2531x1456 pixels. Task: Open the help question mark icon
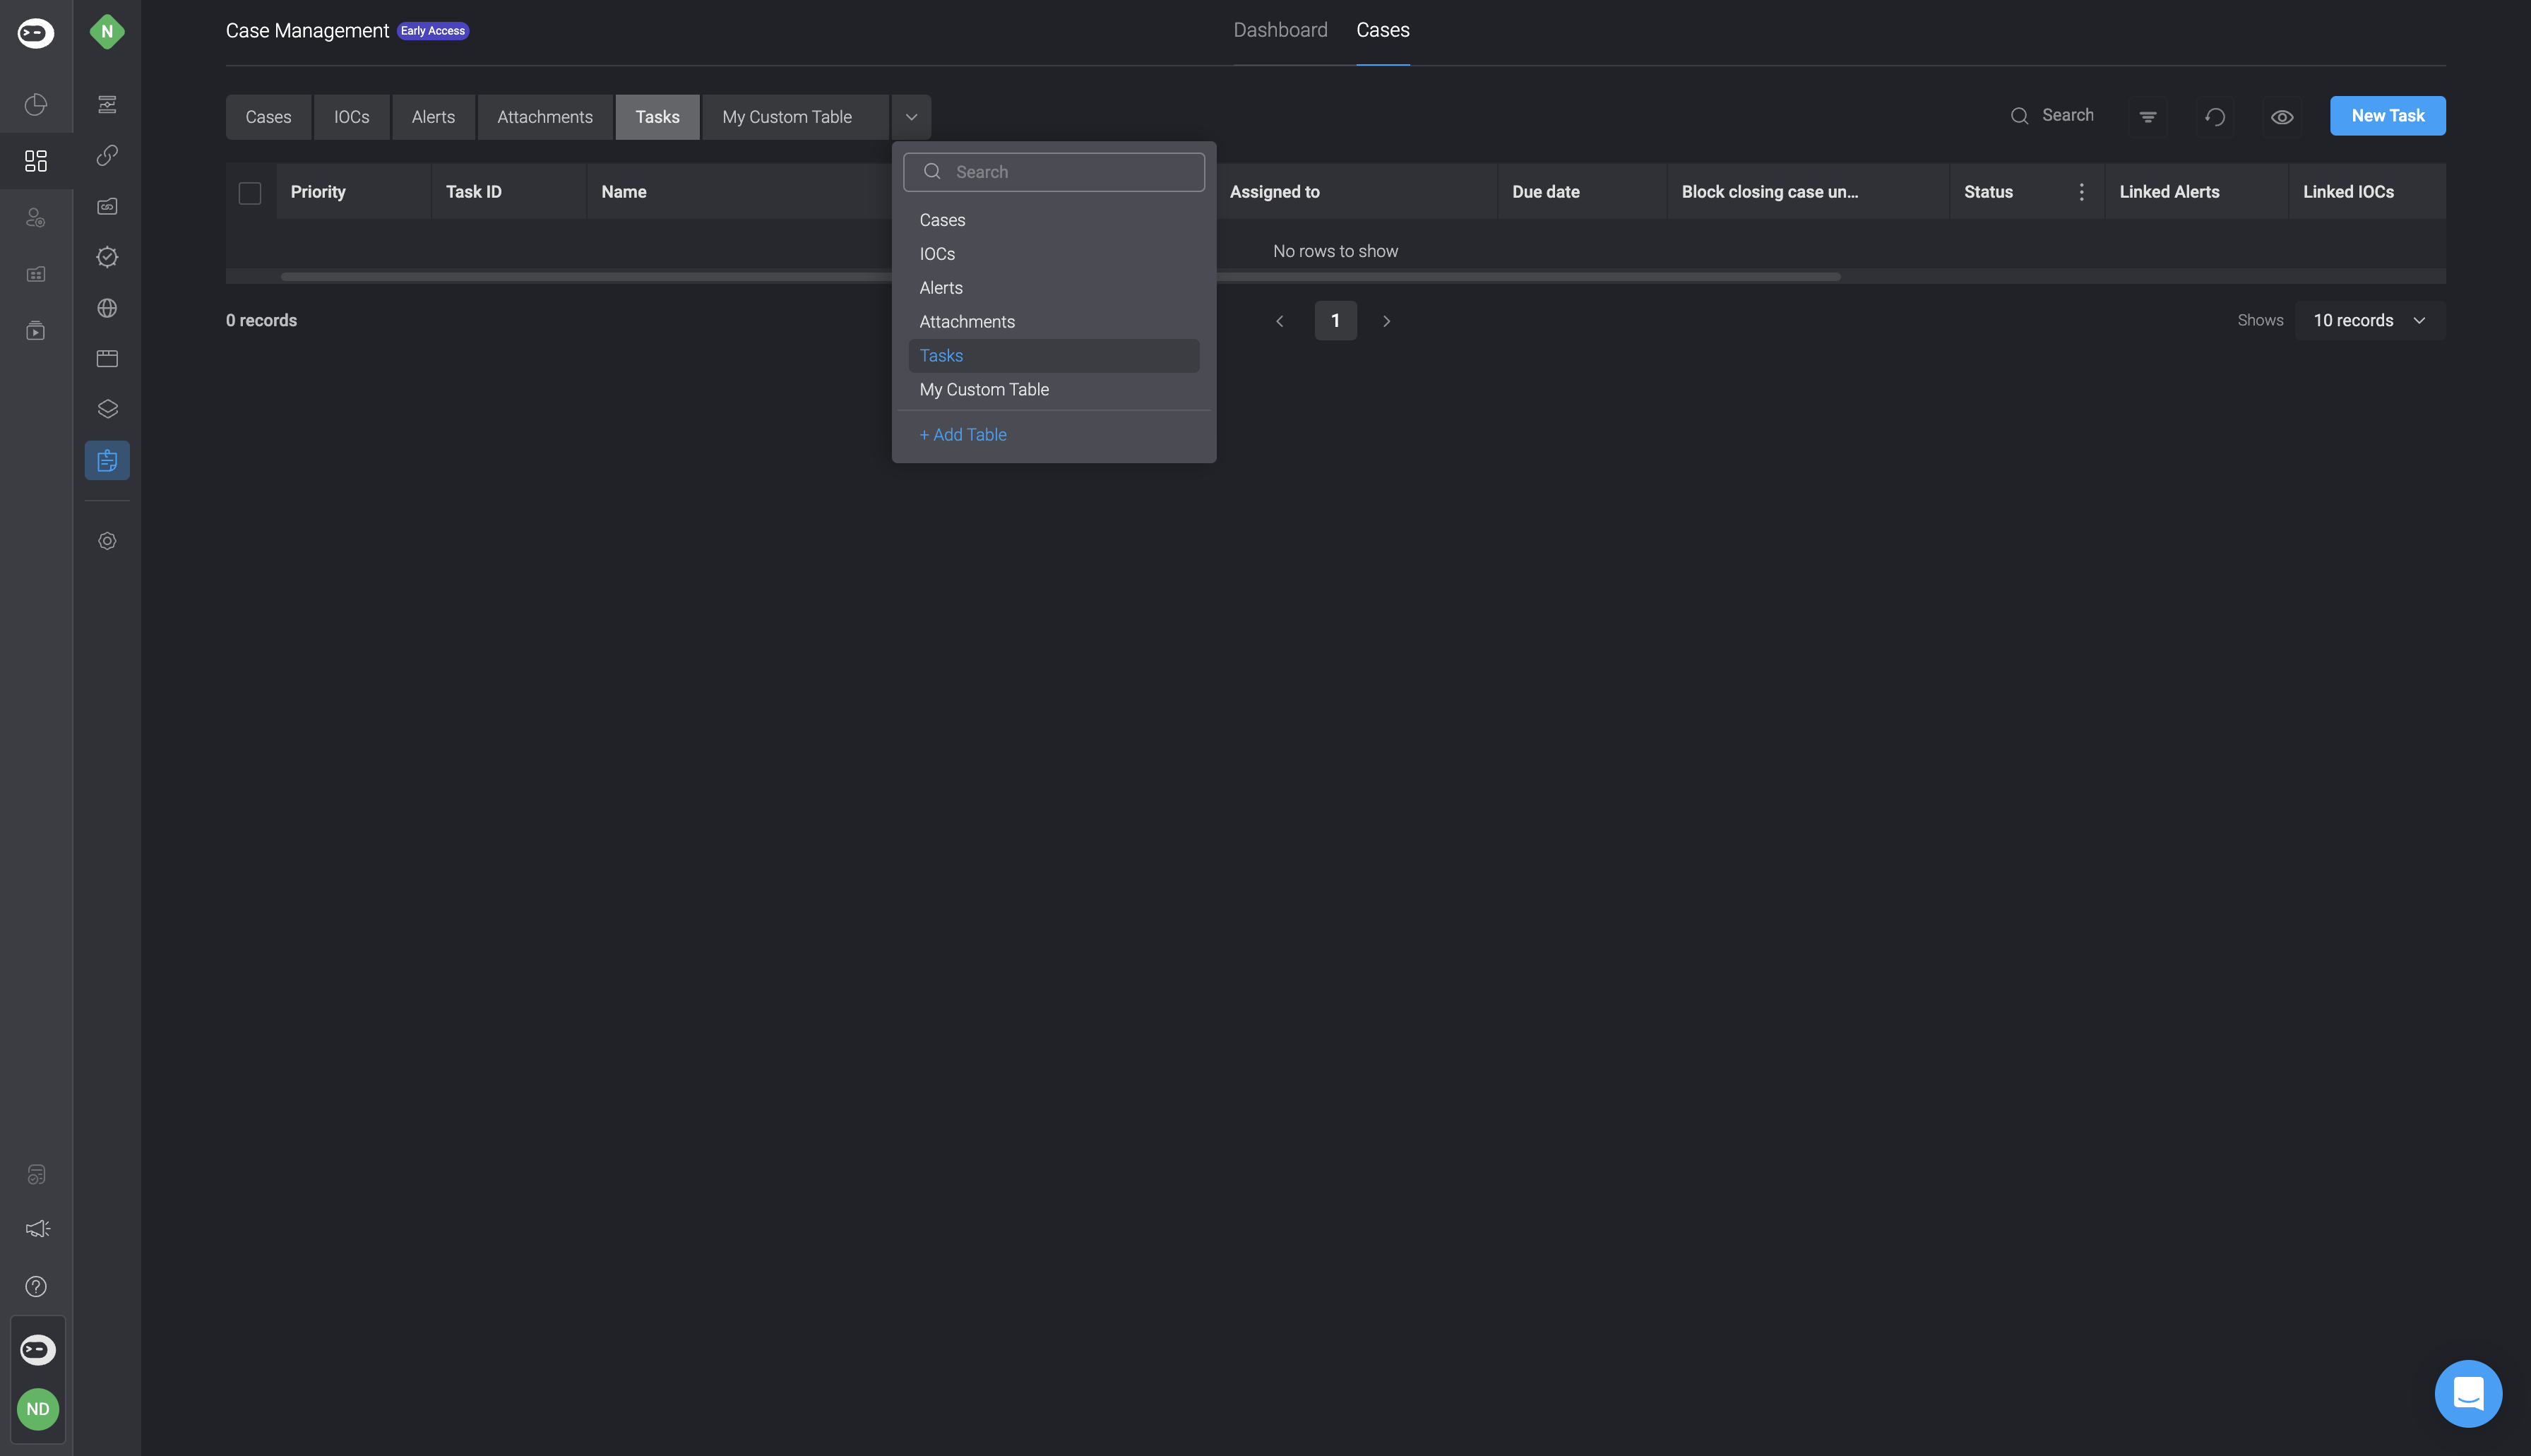(x=36, y=1286)
